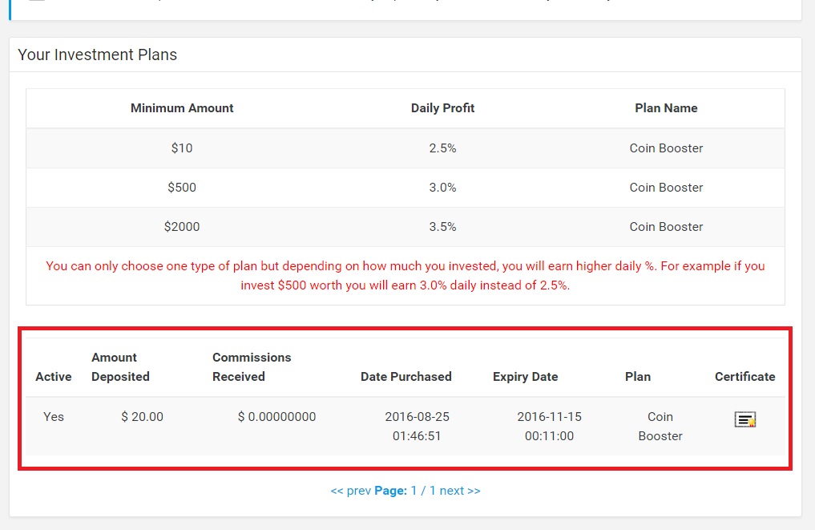Click the 'Plan Name' column header

point(666,108)
